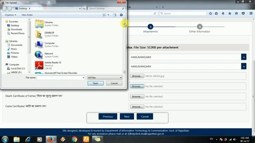Click the Search Desktop input field
This screenshot has height=143, width=255.
click(104, 8)
